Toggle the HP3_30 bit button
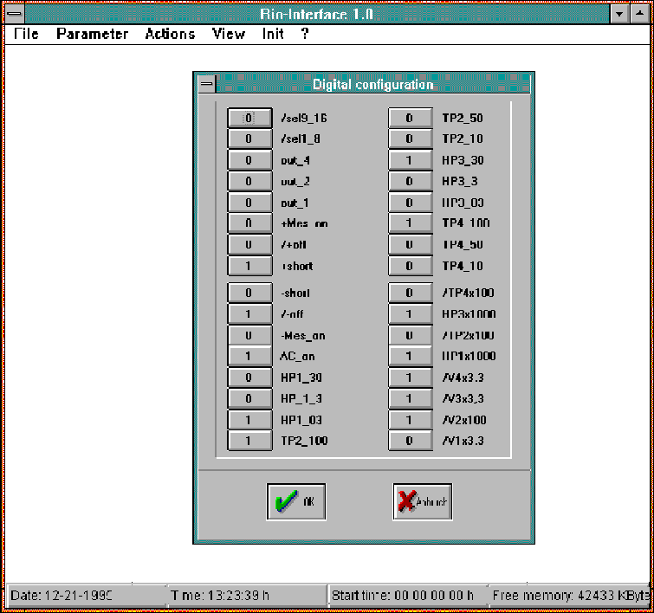This screenshot has height=613, width=654. (x=410, y=160)
